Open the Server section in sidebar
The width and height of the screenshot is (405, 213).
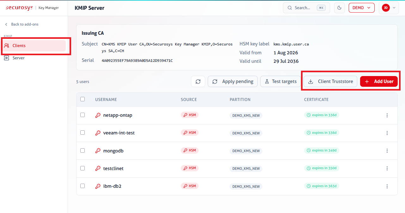(x=34, y=58)
